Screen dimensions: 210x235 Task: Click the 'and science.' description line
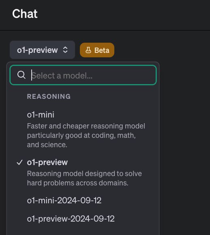[x=47, y=145]
